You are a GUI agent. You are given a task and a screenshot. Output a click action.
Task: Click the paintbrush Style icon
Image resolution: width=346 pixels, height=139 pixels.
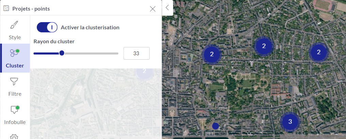[x=15, y=25]
